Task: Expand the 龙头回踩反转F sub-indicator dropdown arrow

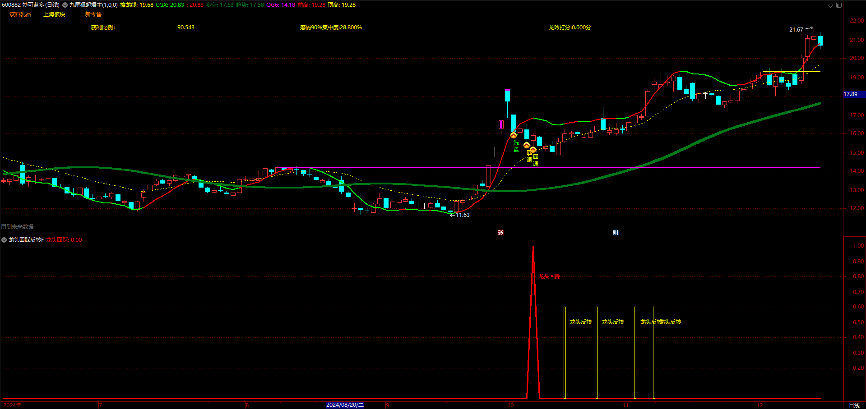Action: pos(4,240)
